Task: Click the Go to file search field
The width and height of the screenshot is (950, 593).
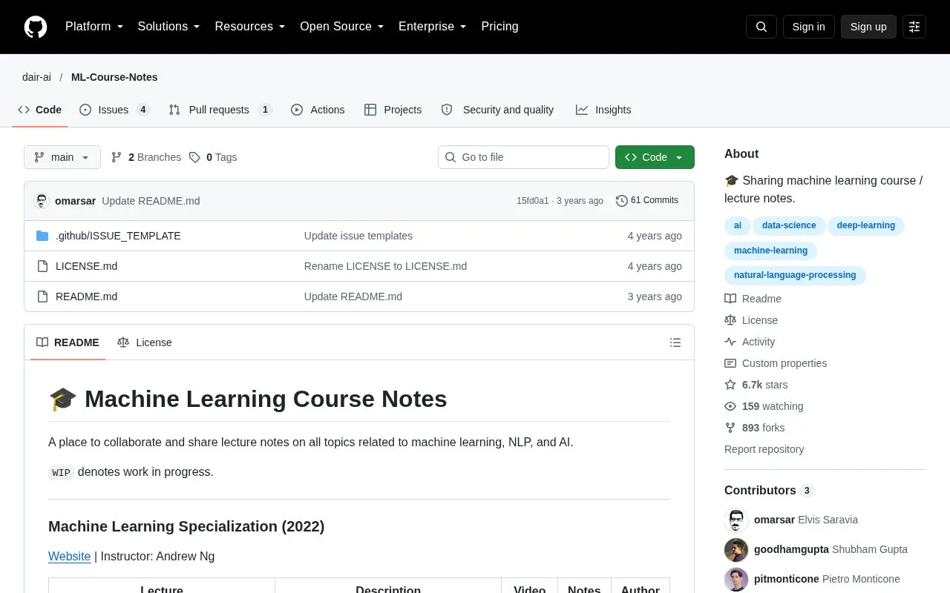Action: [523, 157]
